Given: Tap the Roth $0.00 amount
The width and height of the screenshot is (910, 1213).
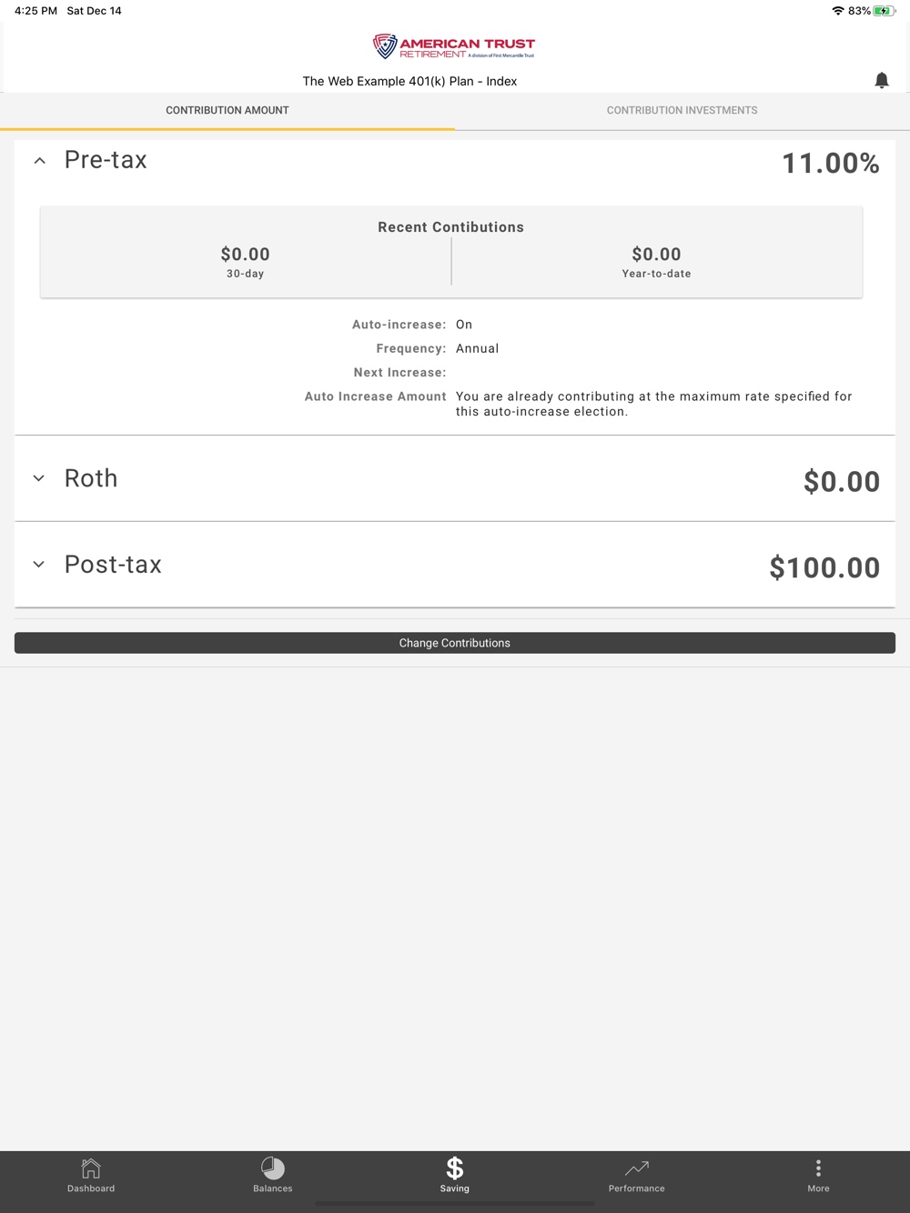Looking at the screenshot, I should click(x=842, y=481).
